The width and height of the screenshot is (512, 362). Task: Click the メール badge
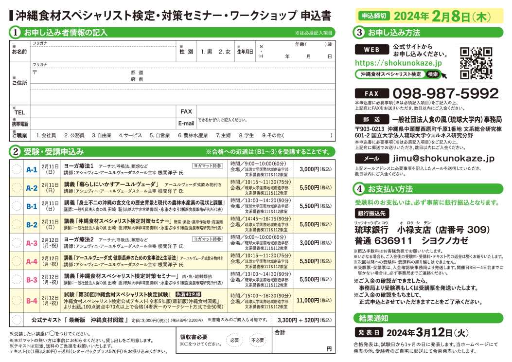pyautogui.click(x=372, y=159)
